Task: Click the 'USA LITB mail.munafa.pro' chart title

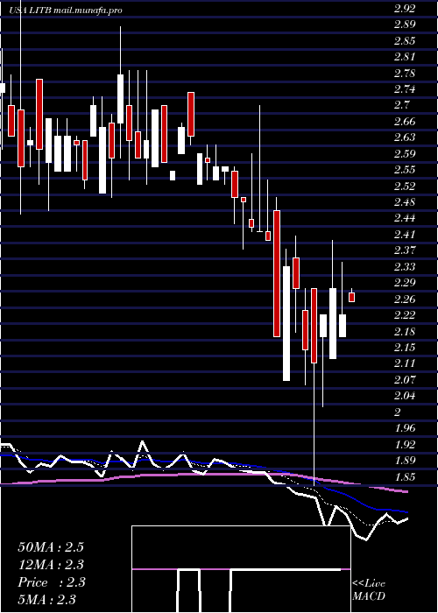Action: [x=66, y=11]
